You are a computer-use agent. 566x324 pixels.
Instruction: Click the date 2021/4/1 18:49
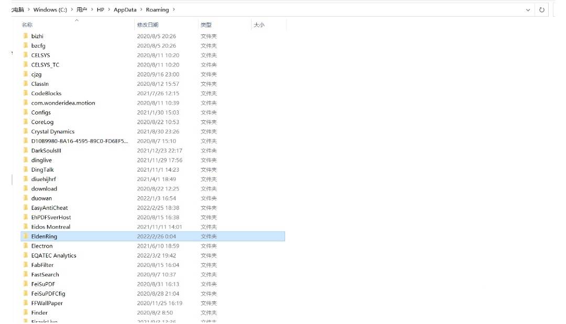coord(156,179)
